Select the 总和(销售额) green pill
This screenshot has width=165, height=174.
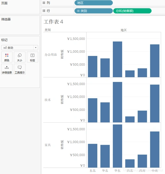click(x=132, y=11)
